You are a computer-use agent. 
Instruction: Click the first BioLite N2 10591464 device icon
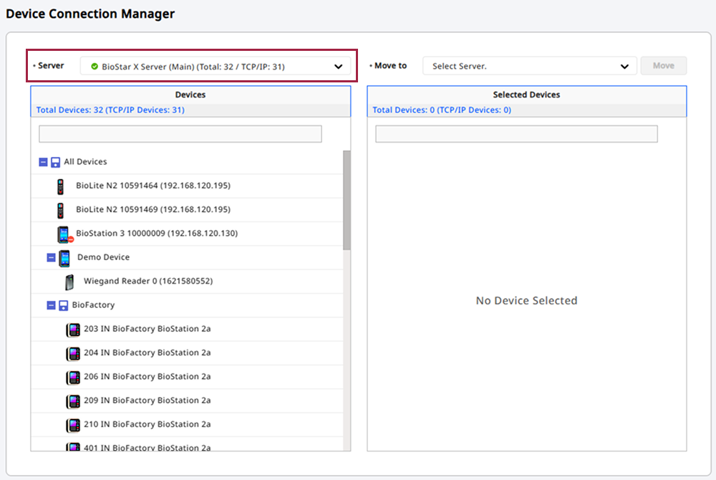(x=61, y=186)
